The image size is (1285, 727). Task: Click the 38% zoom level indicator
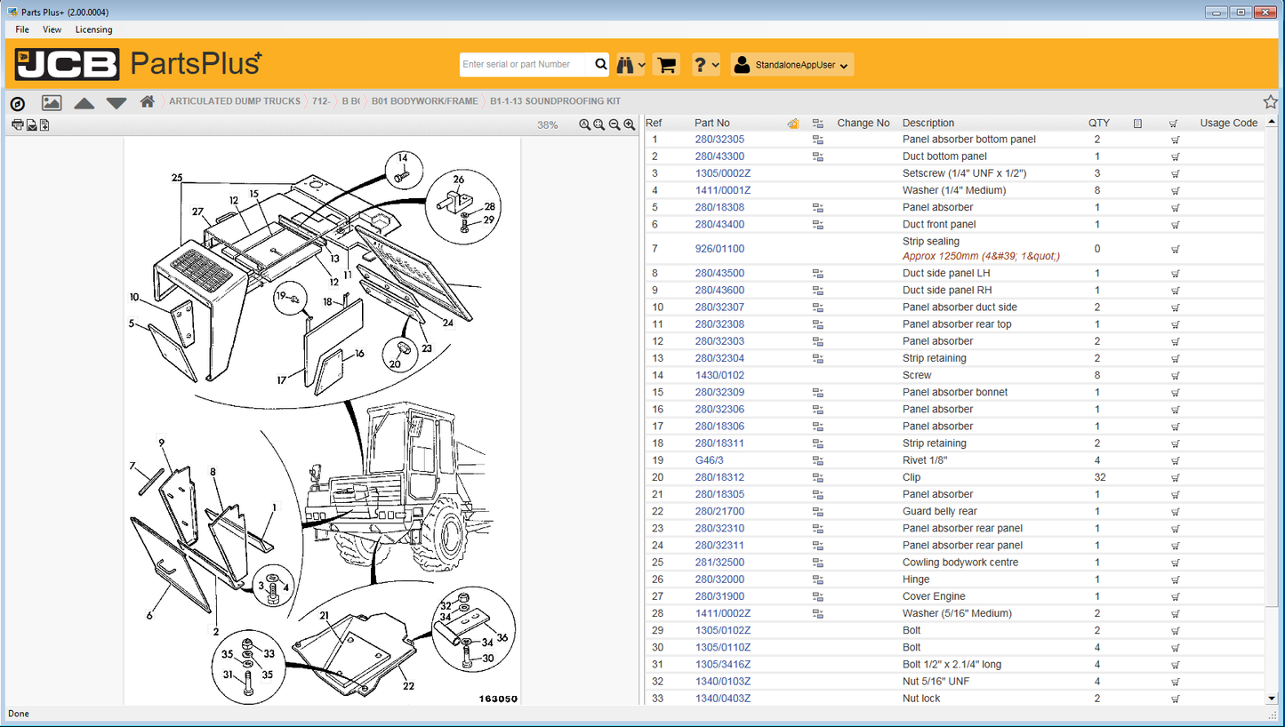547,124
